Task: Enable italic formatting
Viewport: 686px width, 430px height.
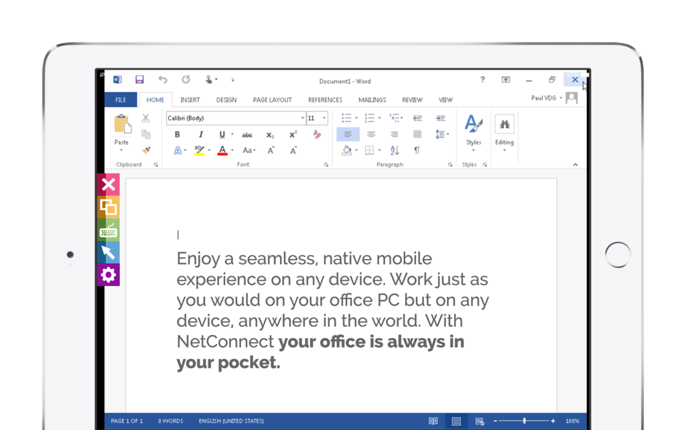Action: click(201, 134)
